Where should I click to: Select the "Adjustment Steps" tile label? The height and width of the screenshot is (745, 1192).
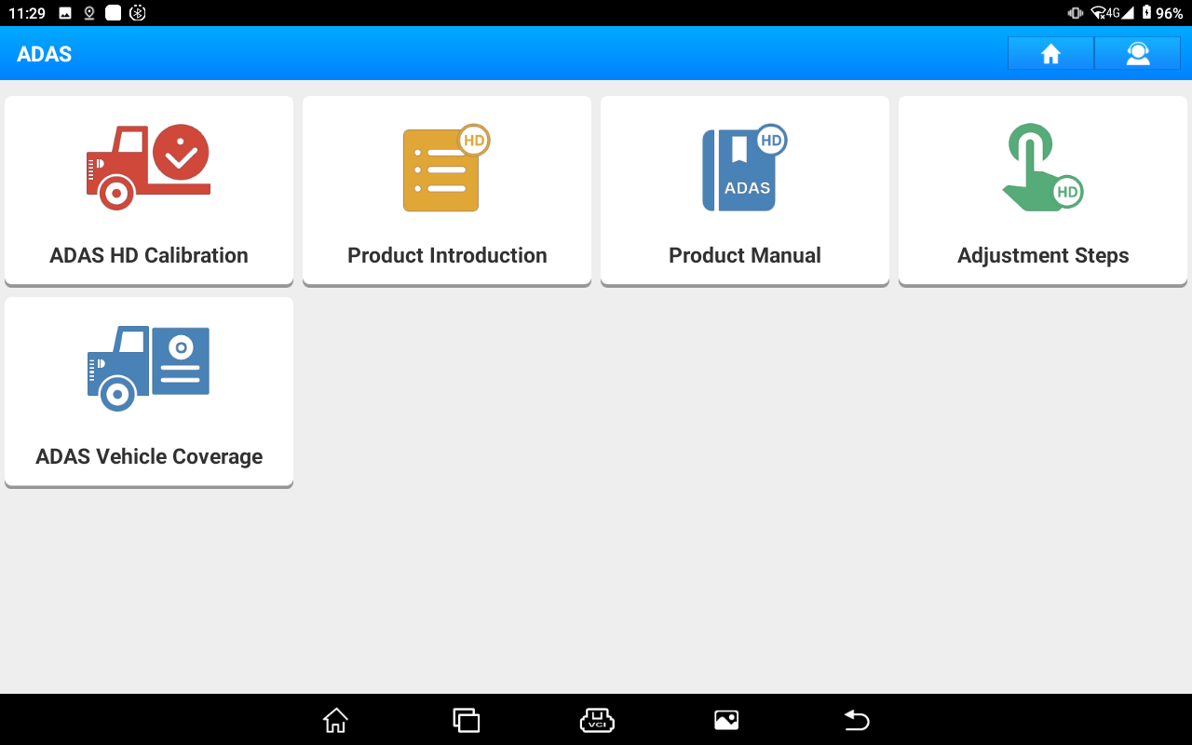[x=1043, y=255]
